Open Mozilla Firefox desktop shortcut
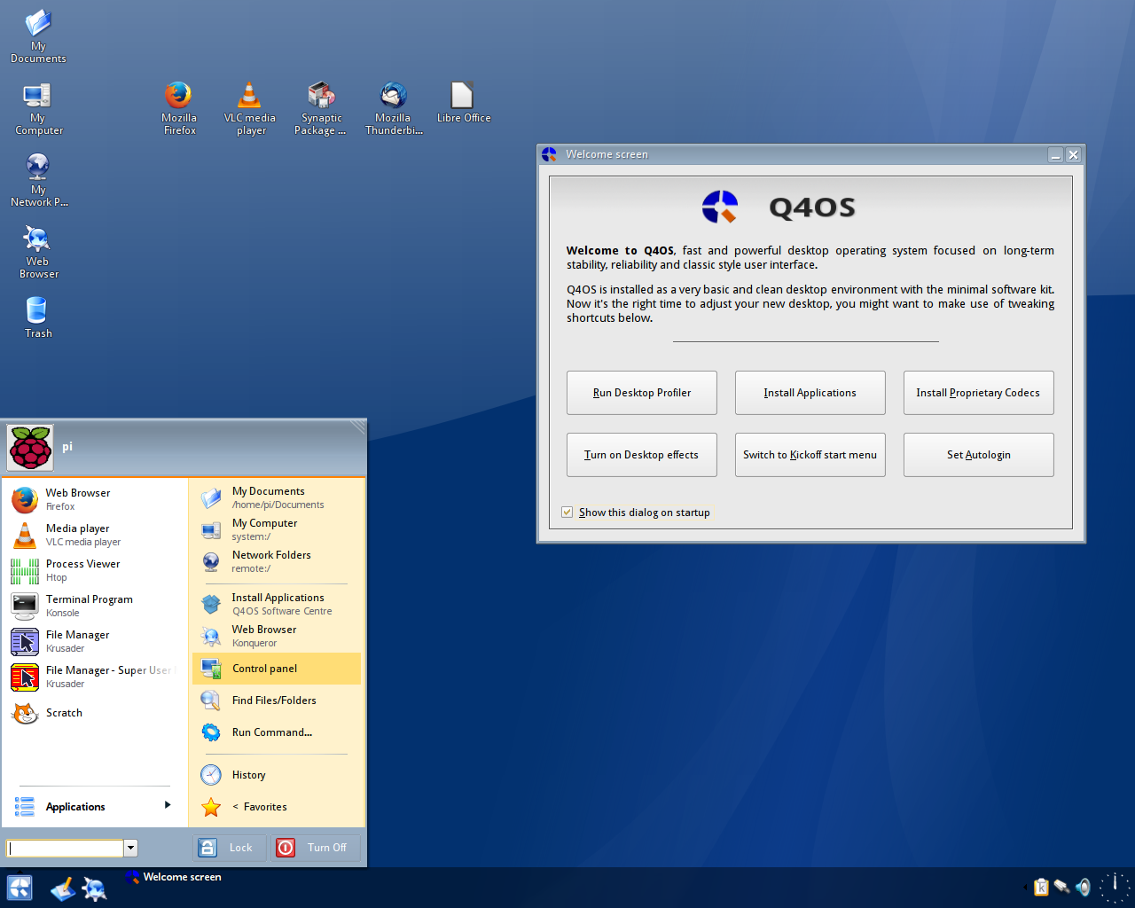Screen dimensions: 1135x908 point(179,107)
